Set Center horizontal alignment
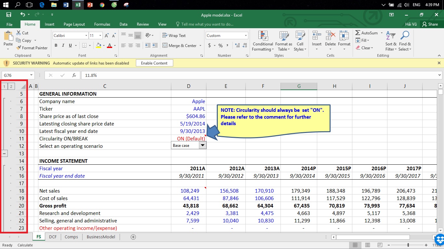444x249 pixels. coord(131,45)
